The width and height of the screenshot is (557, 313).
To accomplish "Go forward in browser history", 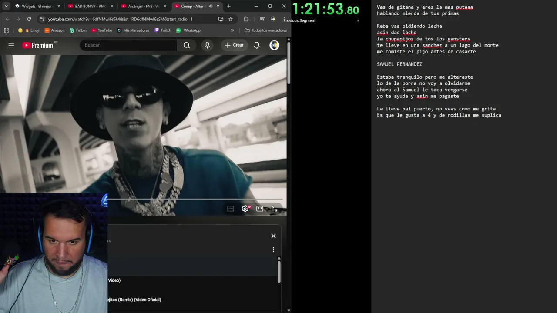I will 18,19.
